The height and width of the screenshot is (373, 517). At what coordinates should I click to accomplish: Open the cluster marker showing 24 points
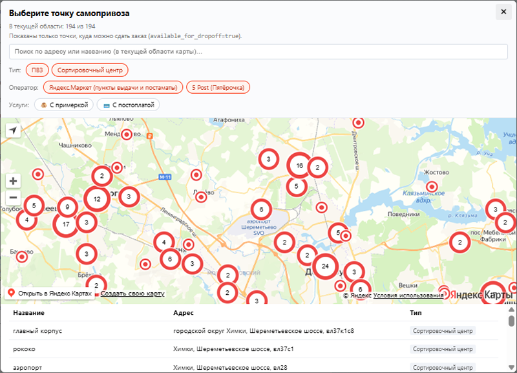coord(325,266)
